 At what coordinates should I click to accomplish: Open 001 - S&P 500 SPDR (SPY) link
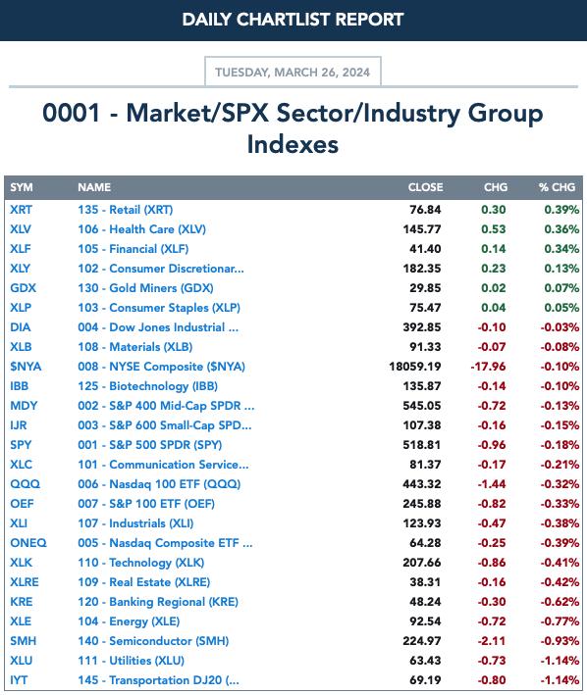coord(150,445)
